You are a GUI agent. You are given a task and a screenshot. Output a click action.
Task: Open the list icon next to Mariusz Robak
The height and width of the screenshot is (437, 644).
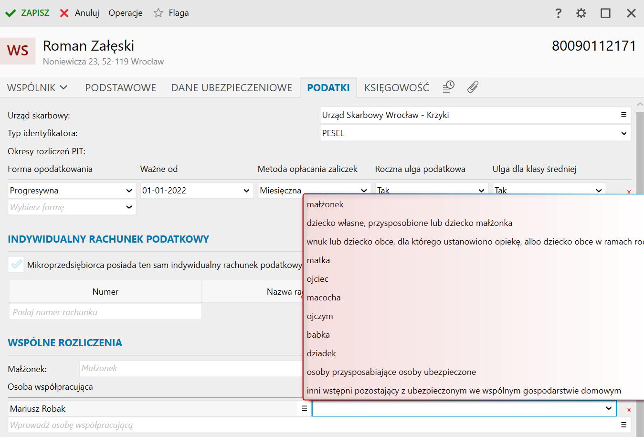304,408
